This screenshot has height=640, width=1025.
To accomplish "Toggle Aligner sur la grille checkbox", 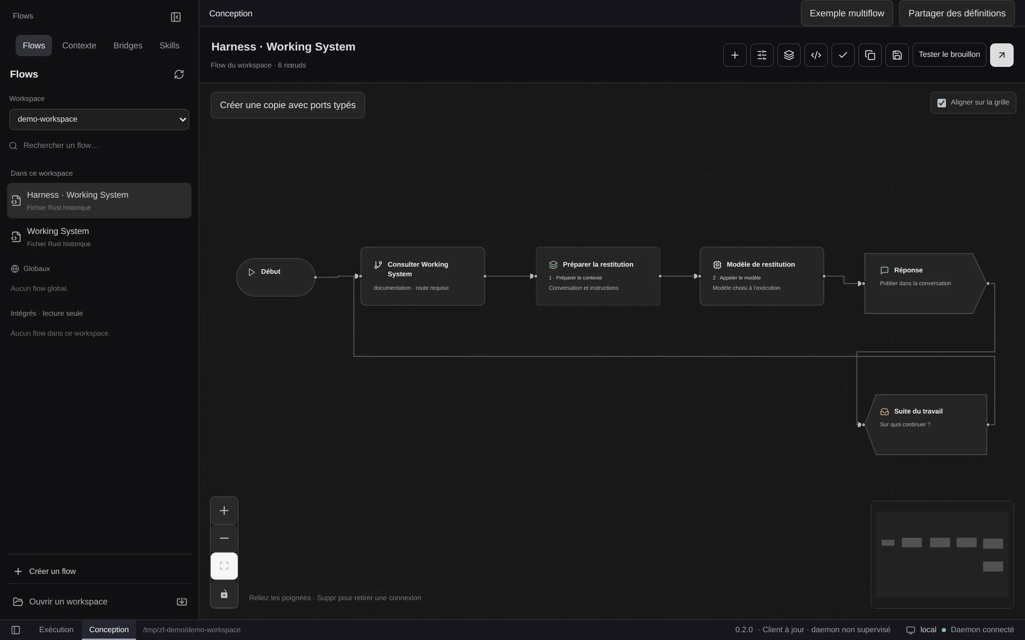I will click(942, 103).
